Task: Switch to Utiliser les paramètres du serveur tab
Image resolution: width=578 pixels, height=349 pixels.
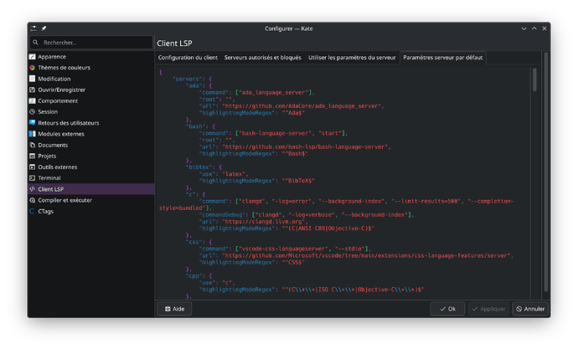Action: 351,57
